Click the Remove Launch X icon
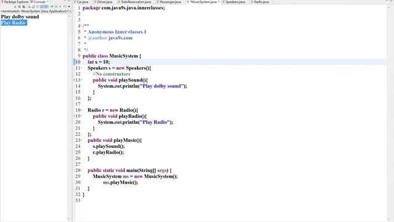Viewport: 394px width, 222px height. click(19, 7)
